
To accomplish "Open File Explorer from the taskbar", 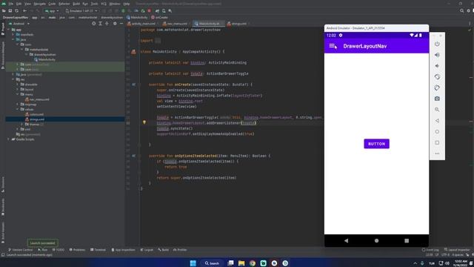I will pos(241,263).
